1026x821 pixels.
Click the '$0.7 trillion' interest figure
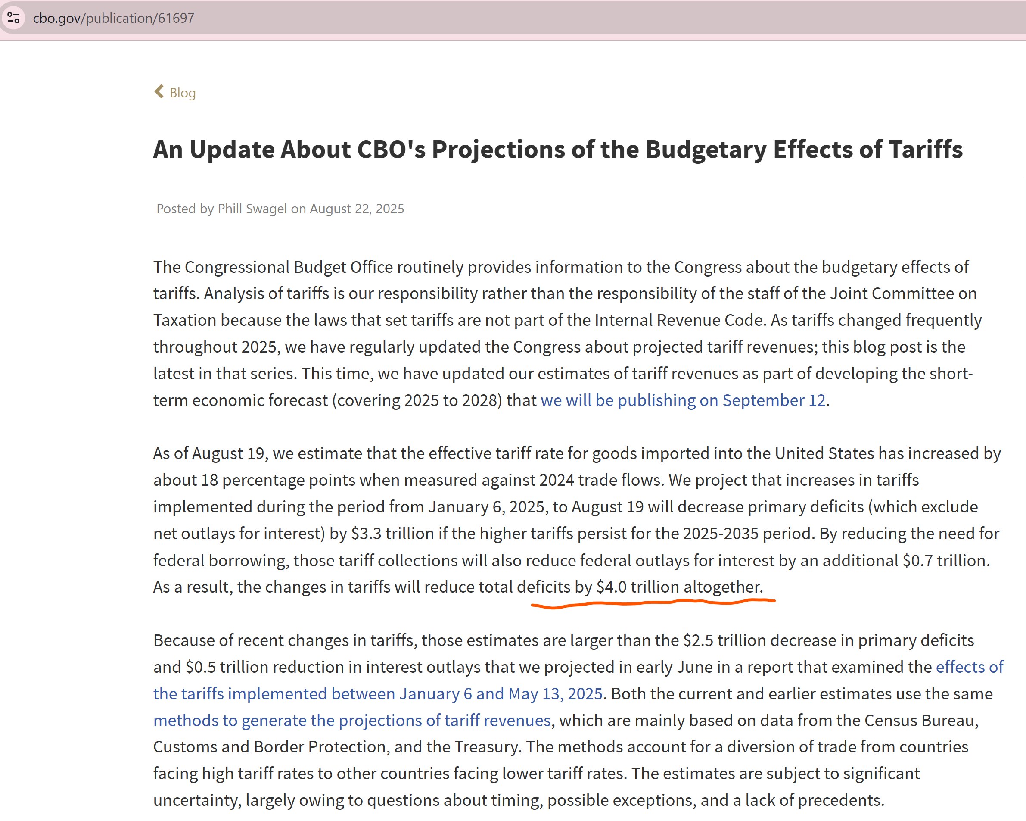click(x=945, y=560)
